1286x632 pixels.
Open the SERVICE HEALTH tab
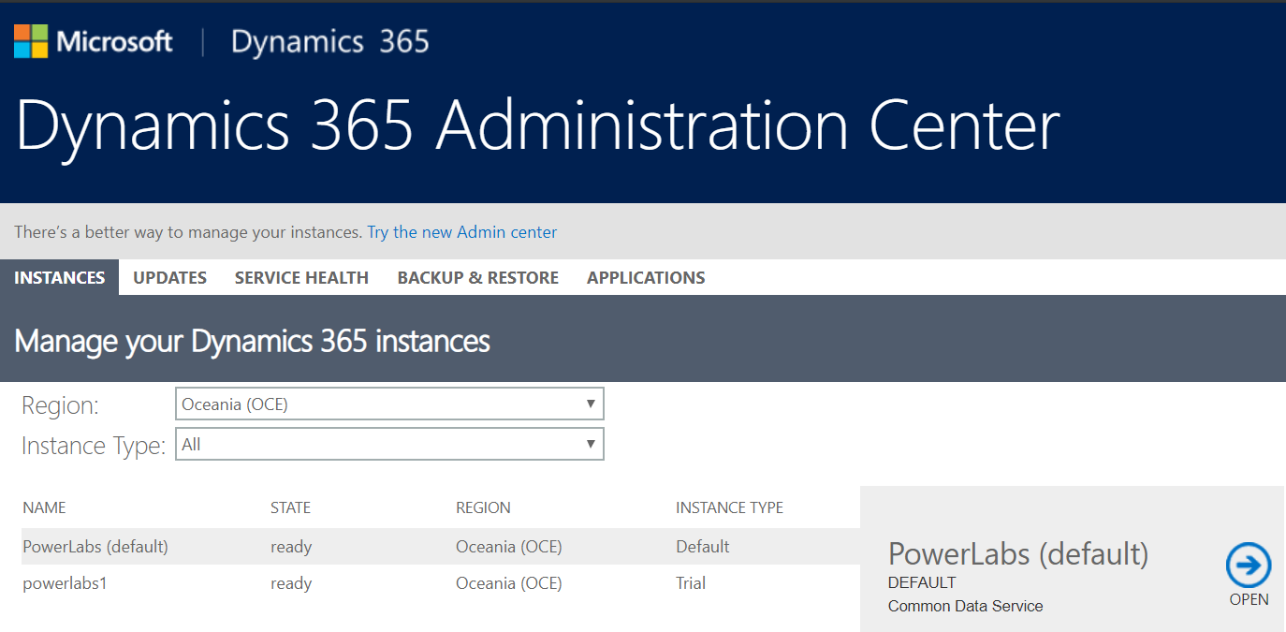(301, 278)
